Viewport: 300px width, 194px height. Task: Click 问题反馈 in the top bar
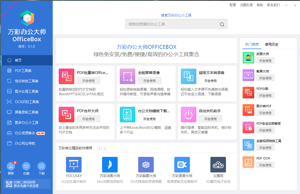[246, 5]
